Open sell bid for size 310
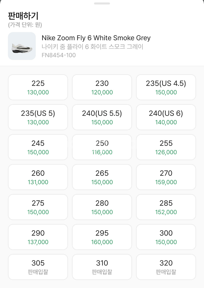Image resolution: width=204 pixels, height=288 pixels. [x=102, y=267]
